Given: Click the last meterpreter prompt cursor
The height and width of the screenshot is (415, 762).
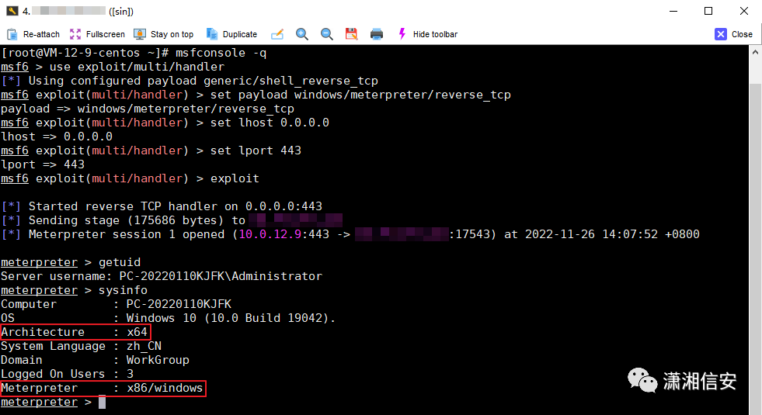Looking at the screenshot, I should (x=102, y=403).
